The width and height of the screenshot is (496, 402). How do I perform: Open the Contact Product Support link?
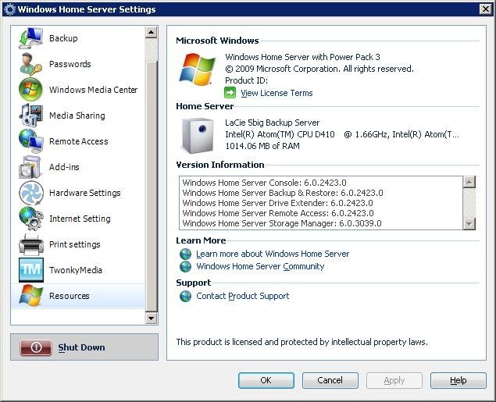click(243, 296)
